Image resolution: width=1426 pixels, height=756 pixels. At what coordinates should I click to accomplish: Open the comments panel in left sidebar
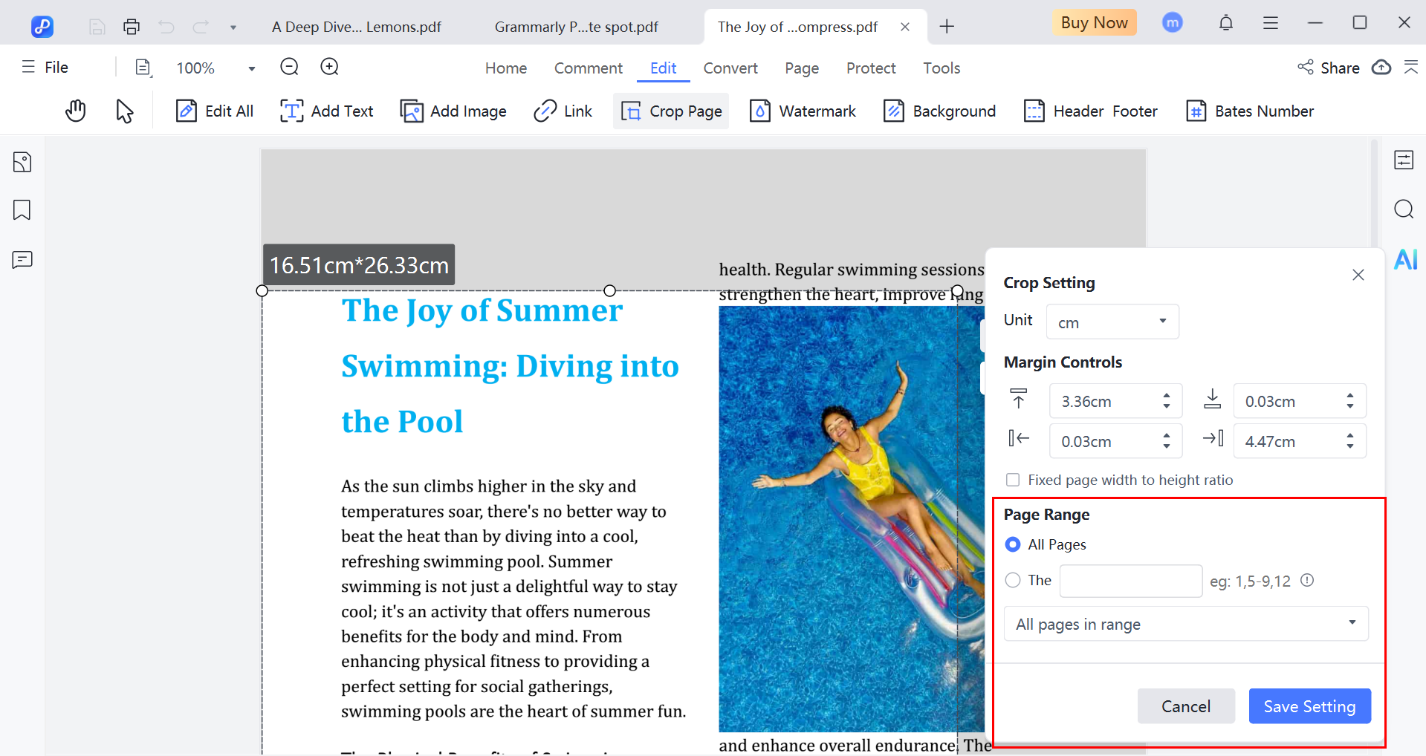coord(22,260)
